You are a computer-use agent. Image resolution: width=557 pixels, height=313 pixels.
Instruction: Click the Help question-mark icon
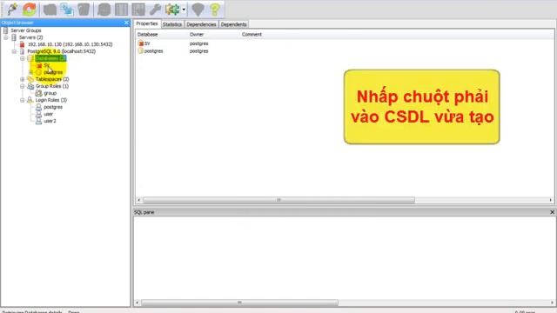click(x=215, y=10)
